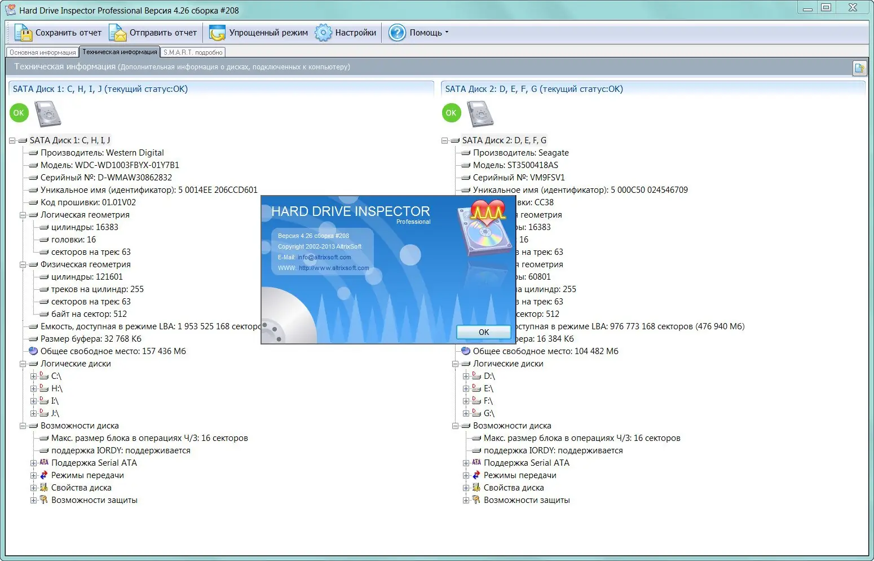Expand the C:\ drive node
The image size is (874, 561).
tap(33, 376)
